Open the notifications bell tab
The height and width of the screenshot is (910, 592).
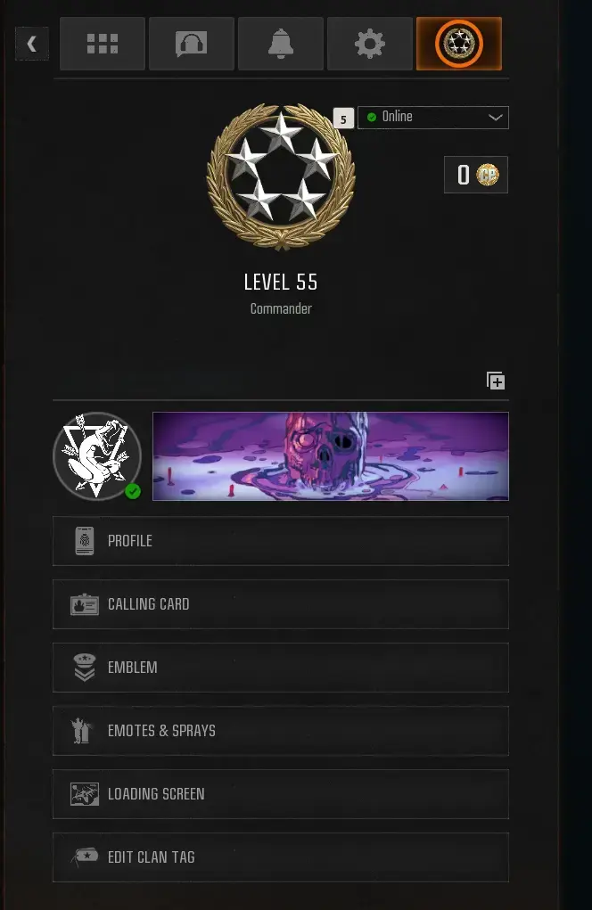coord(280,44)
